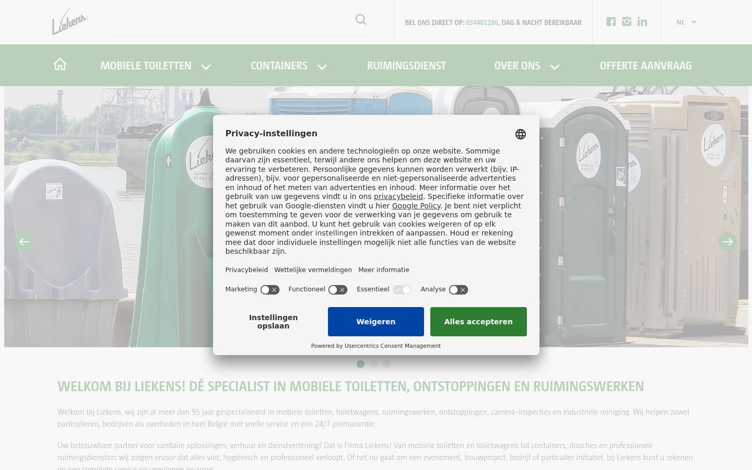Viewport: 752px width, 470px height.
Task: Click the Alles accepteren button
Action: point(478,322)
